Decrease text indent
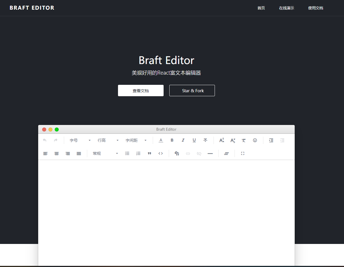The width and height of the screenshot is (344, 267). [282, 140]
